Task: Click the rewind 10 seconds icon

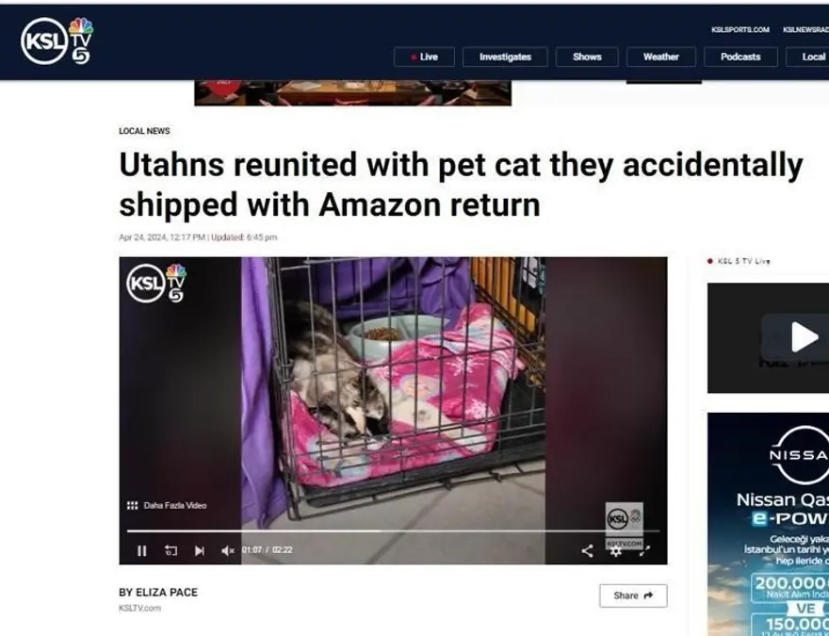Action: 171,551
